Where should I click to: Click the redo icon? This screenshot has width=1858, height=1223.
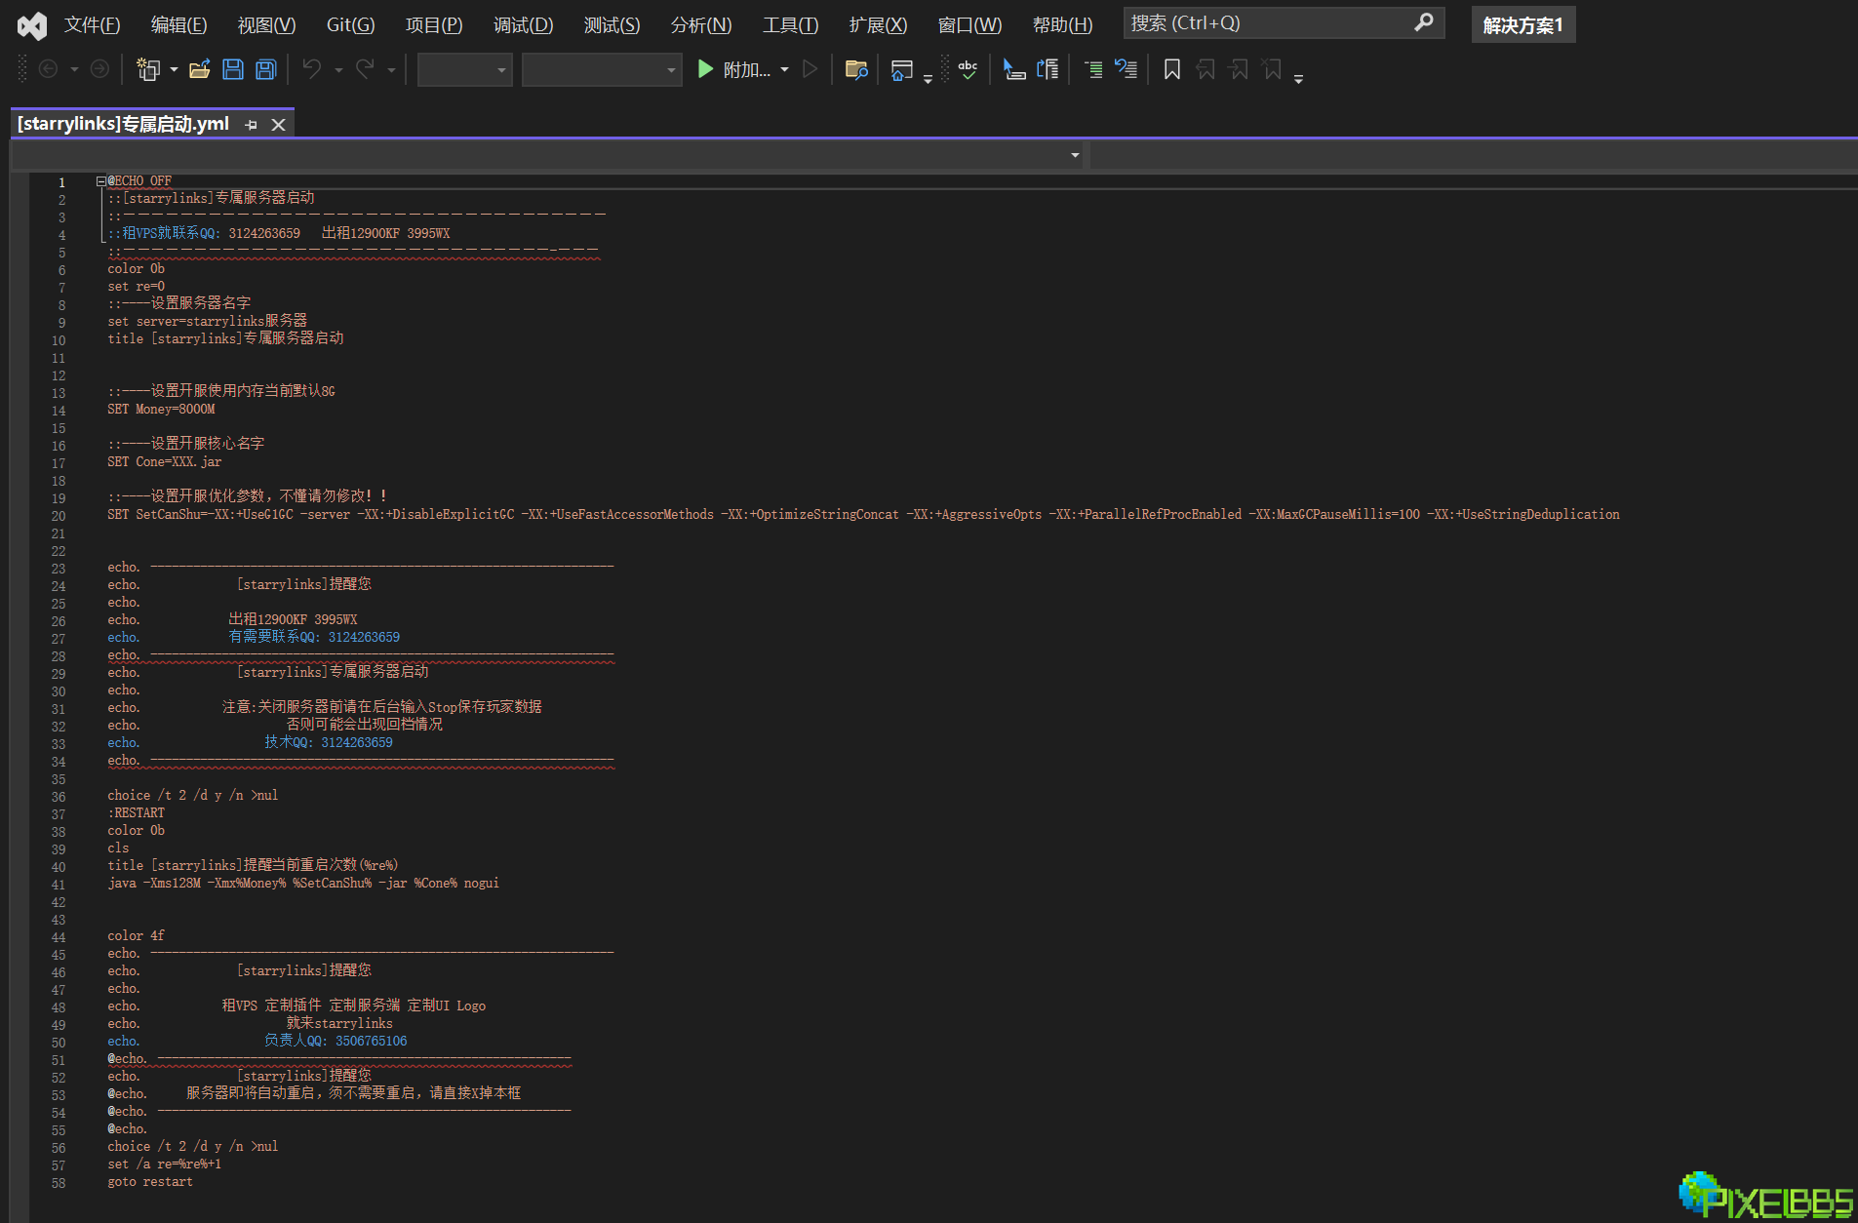tap(365, 69)
